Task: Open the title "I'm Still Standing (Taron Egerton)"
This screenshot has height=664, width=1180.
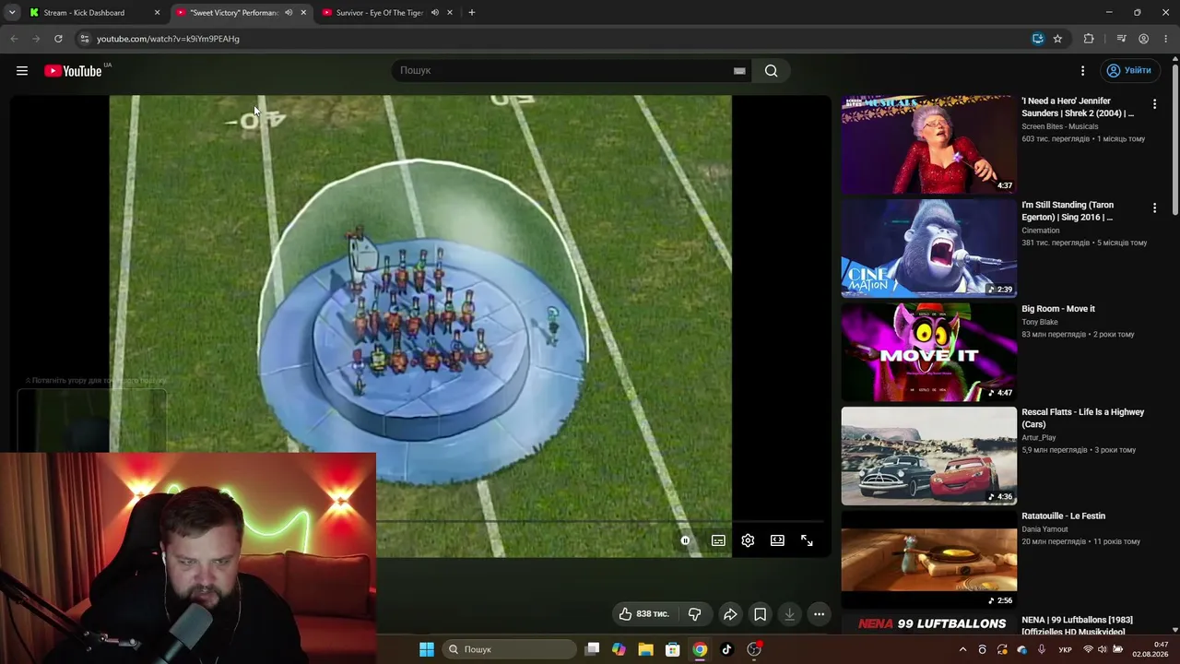Action: click(1068, 211)
